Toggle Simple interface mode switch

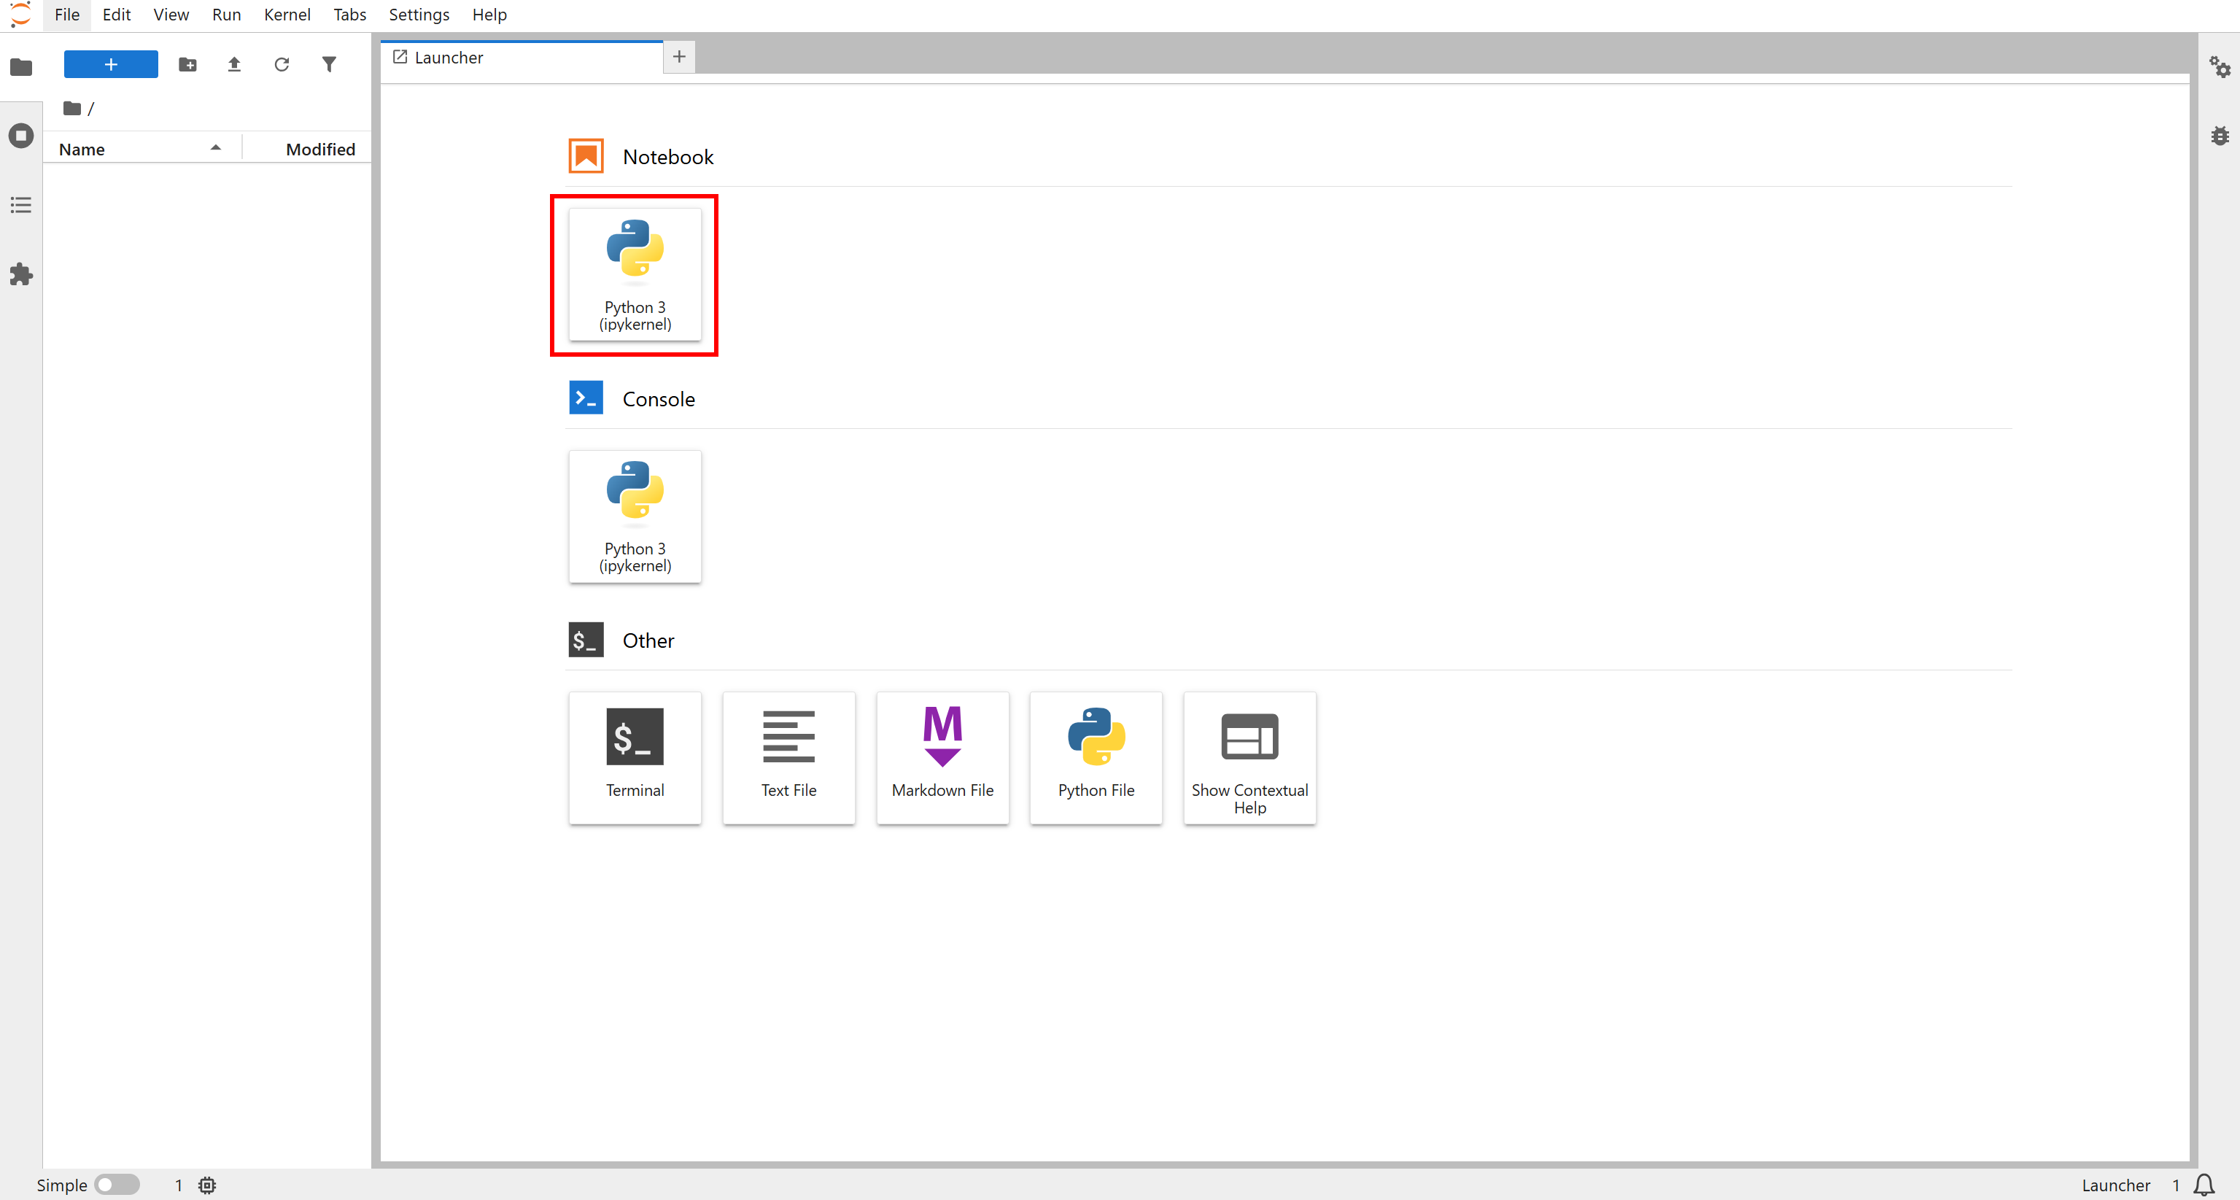pos(117,1185)
